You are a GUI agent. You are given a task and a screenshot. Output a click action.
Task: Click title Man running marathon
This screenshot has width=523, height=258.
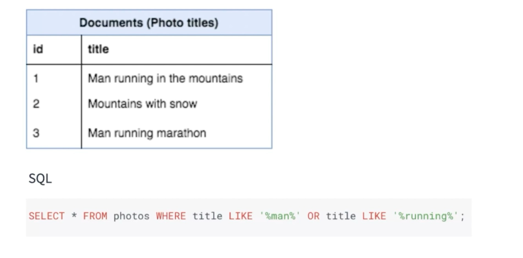coord(147,133)
